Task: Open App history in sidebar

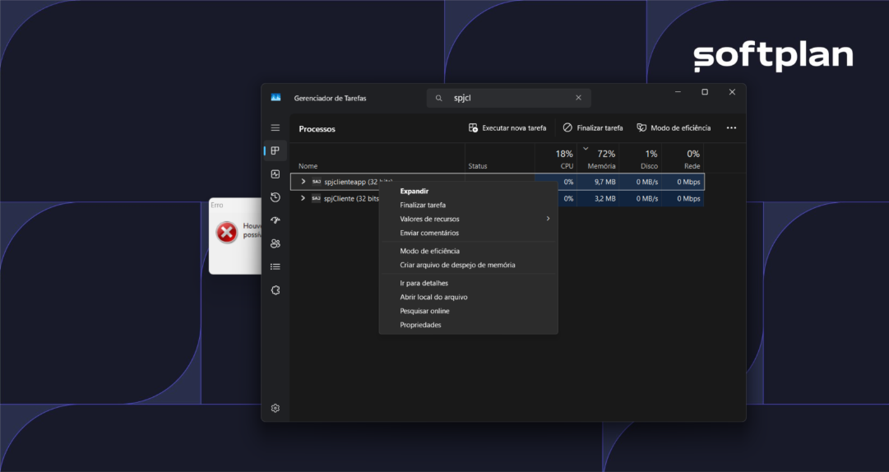Action: [x=275, y=197]
